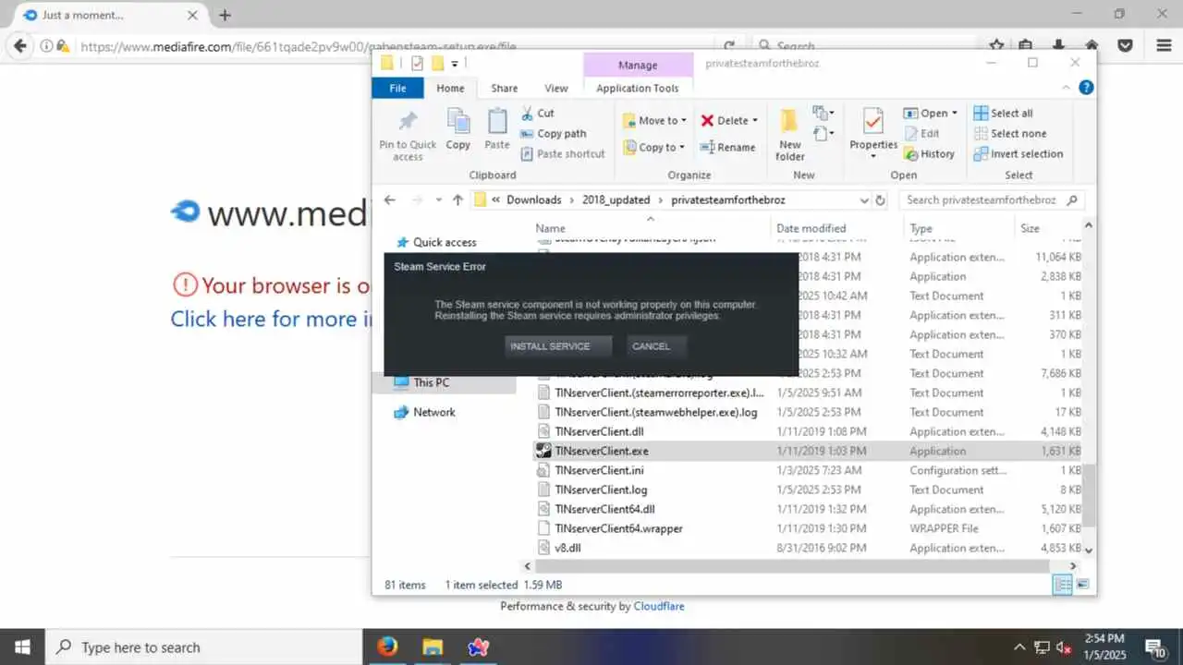Open Firefox Pocket icon
Image resolution: width=1183 pixels, height=665 pixels.
1125,45
